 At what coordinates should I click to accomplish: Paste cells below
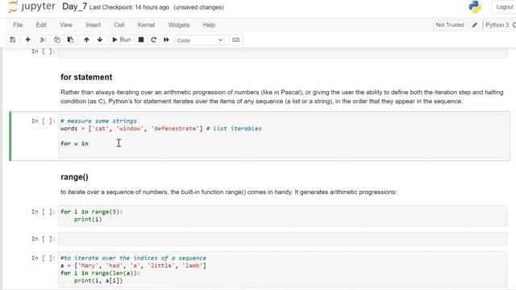coord(70,39)
